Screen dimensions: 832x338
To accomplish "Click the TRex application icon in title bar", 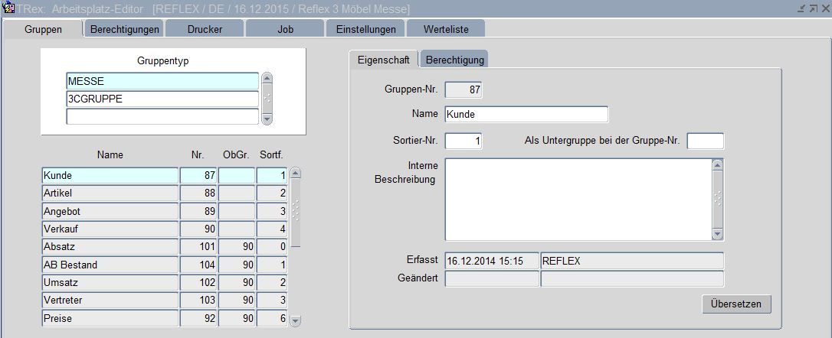I will 10,8.
